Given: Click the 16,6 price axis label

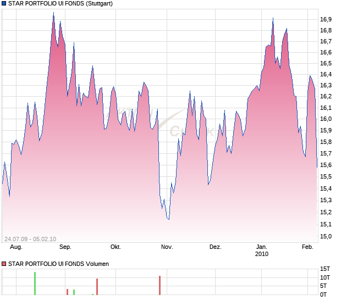Looking at the screenshot, I should (326, 52).
